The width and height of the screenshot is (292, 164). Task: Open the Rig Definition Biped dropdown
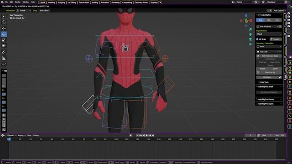(269, 34)
